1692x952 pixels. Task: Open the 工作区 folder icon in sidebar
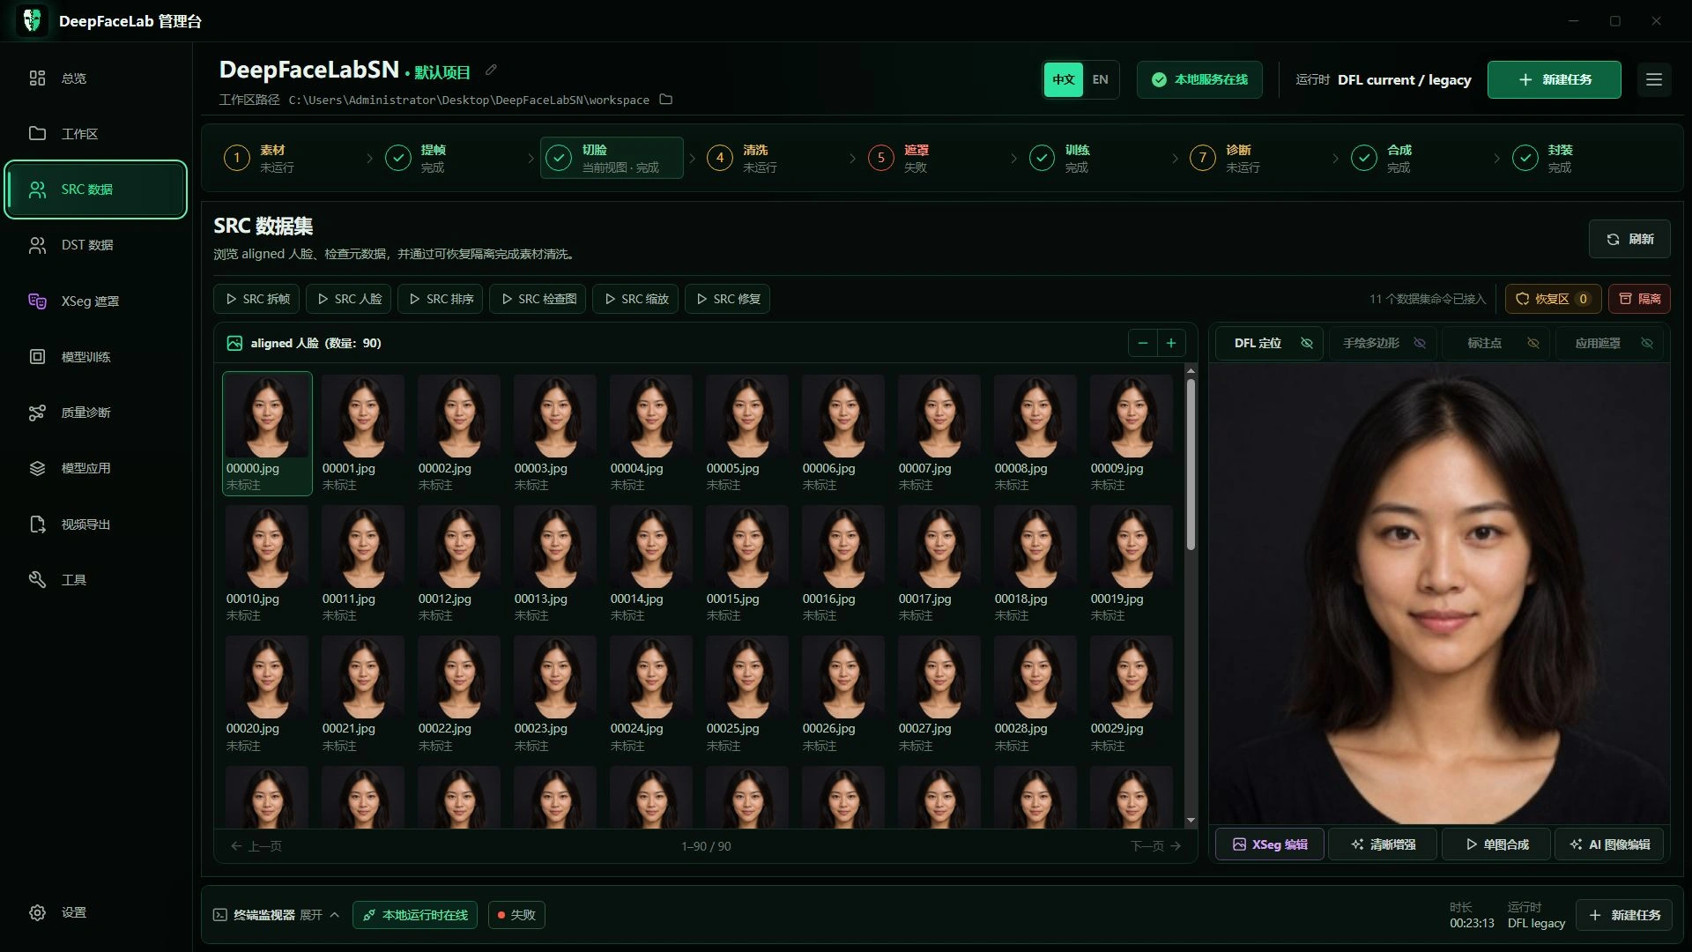click(37, 134)
